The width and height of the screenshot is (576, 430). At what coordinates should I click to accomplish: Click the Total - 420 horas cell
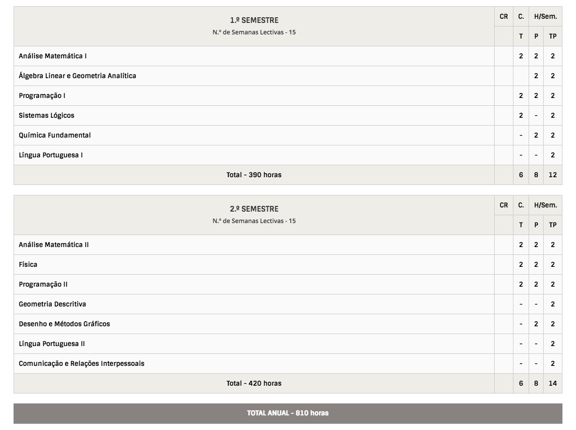pos(254,384)
